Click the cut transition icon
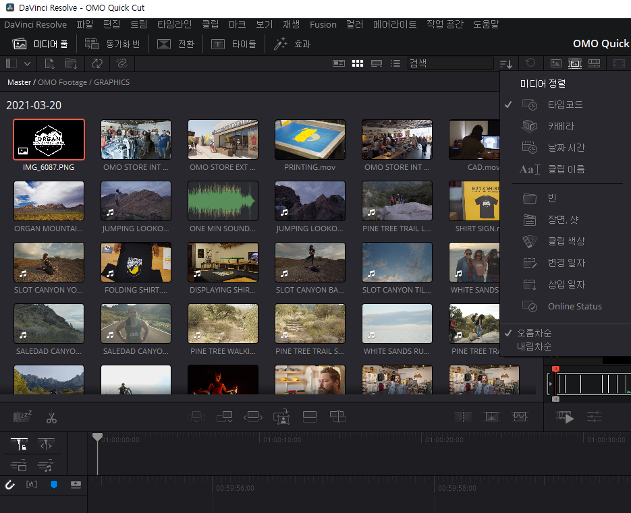This screenshot has width=631, height=513. coord(463,417)
